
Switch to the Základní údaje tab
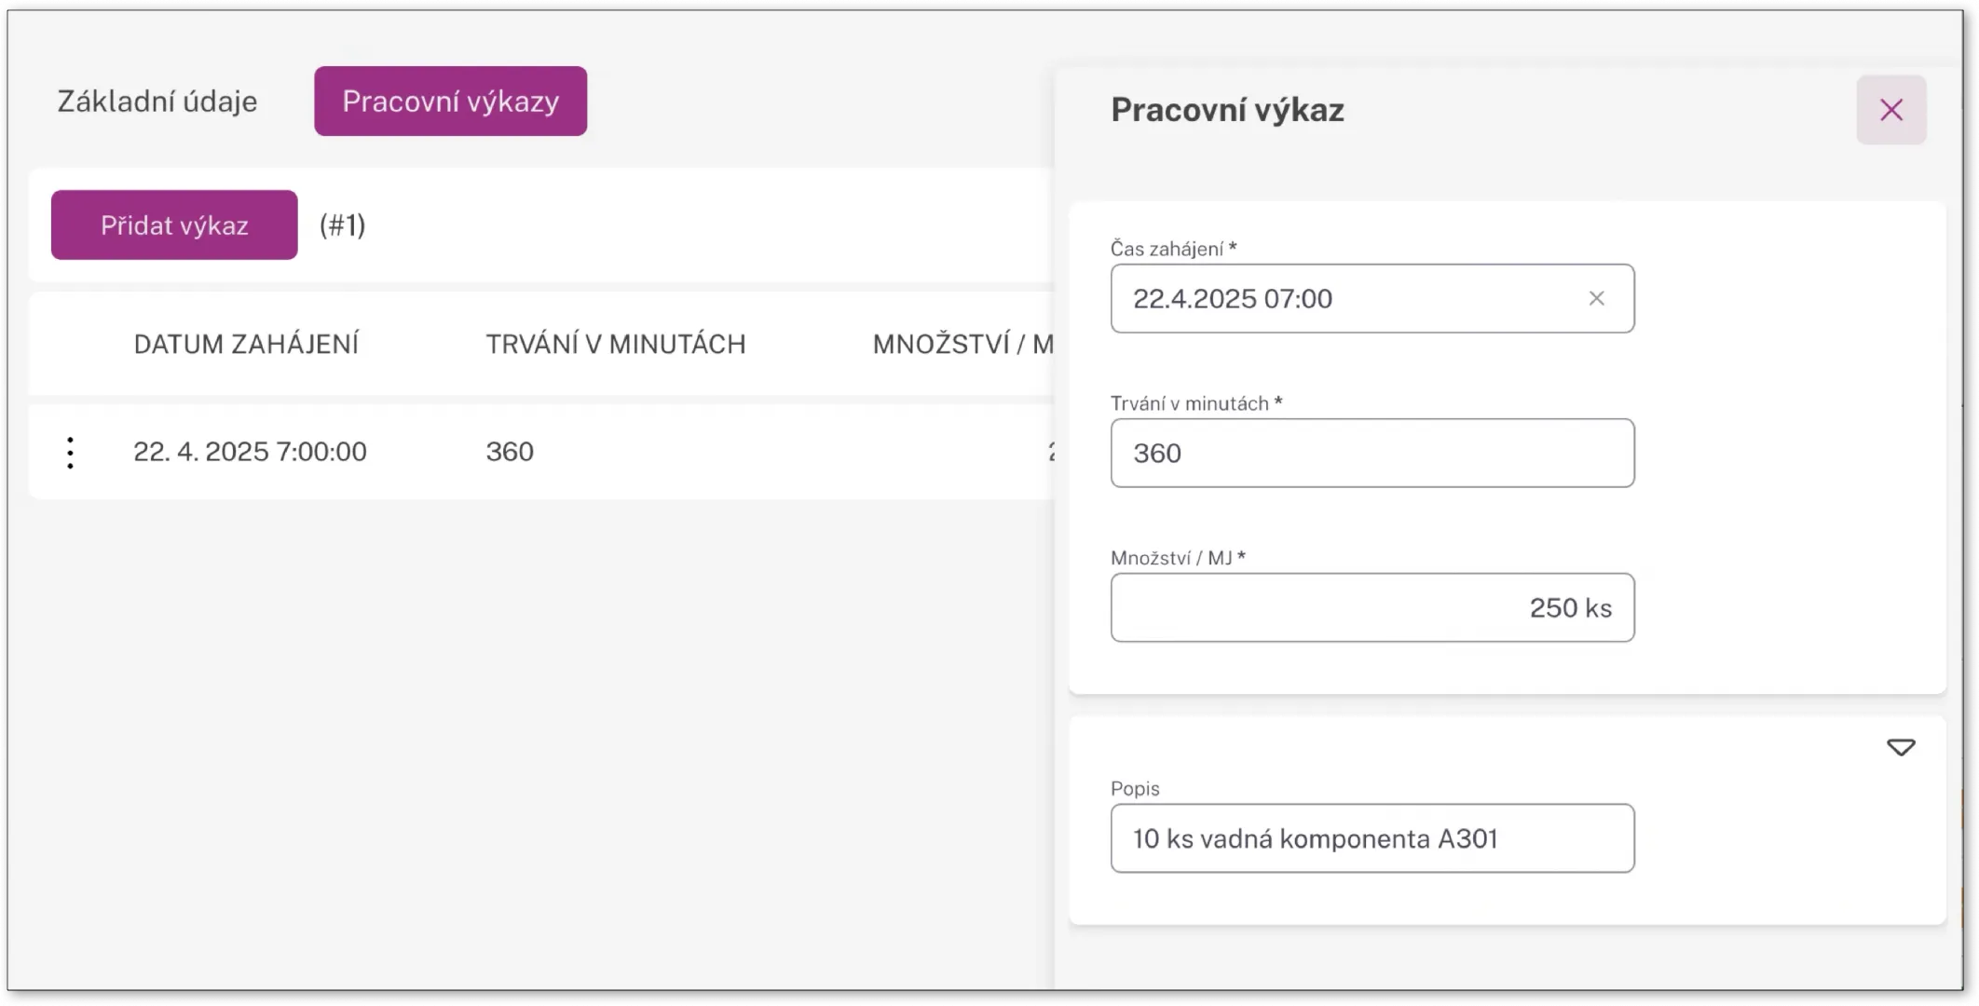coord(157,102)
